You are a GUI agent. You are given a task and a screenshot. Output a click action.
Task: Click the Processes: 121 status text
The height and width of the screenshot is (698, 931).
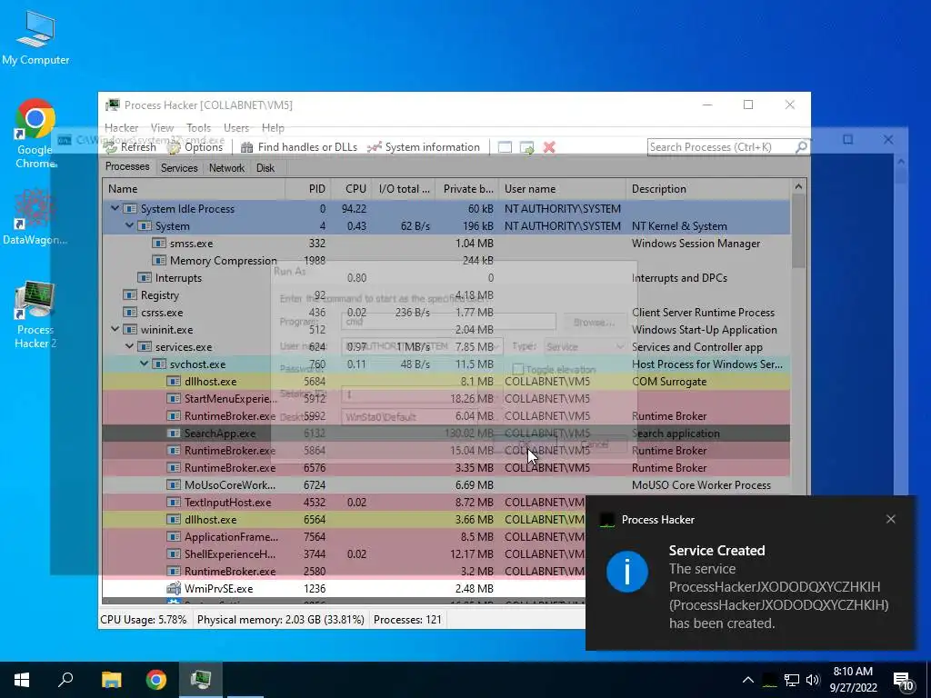[407, 620]
